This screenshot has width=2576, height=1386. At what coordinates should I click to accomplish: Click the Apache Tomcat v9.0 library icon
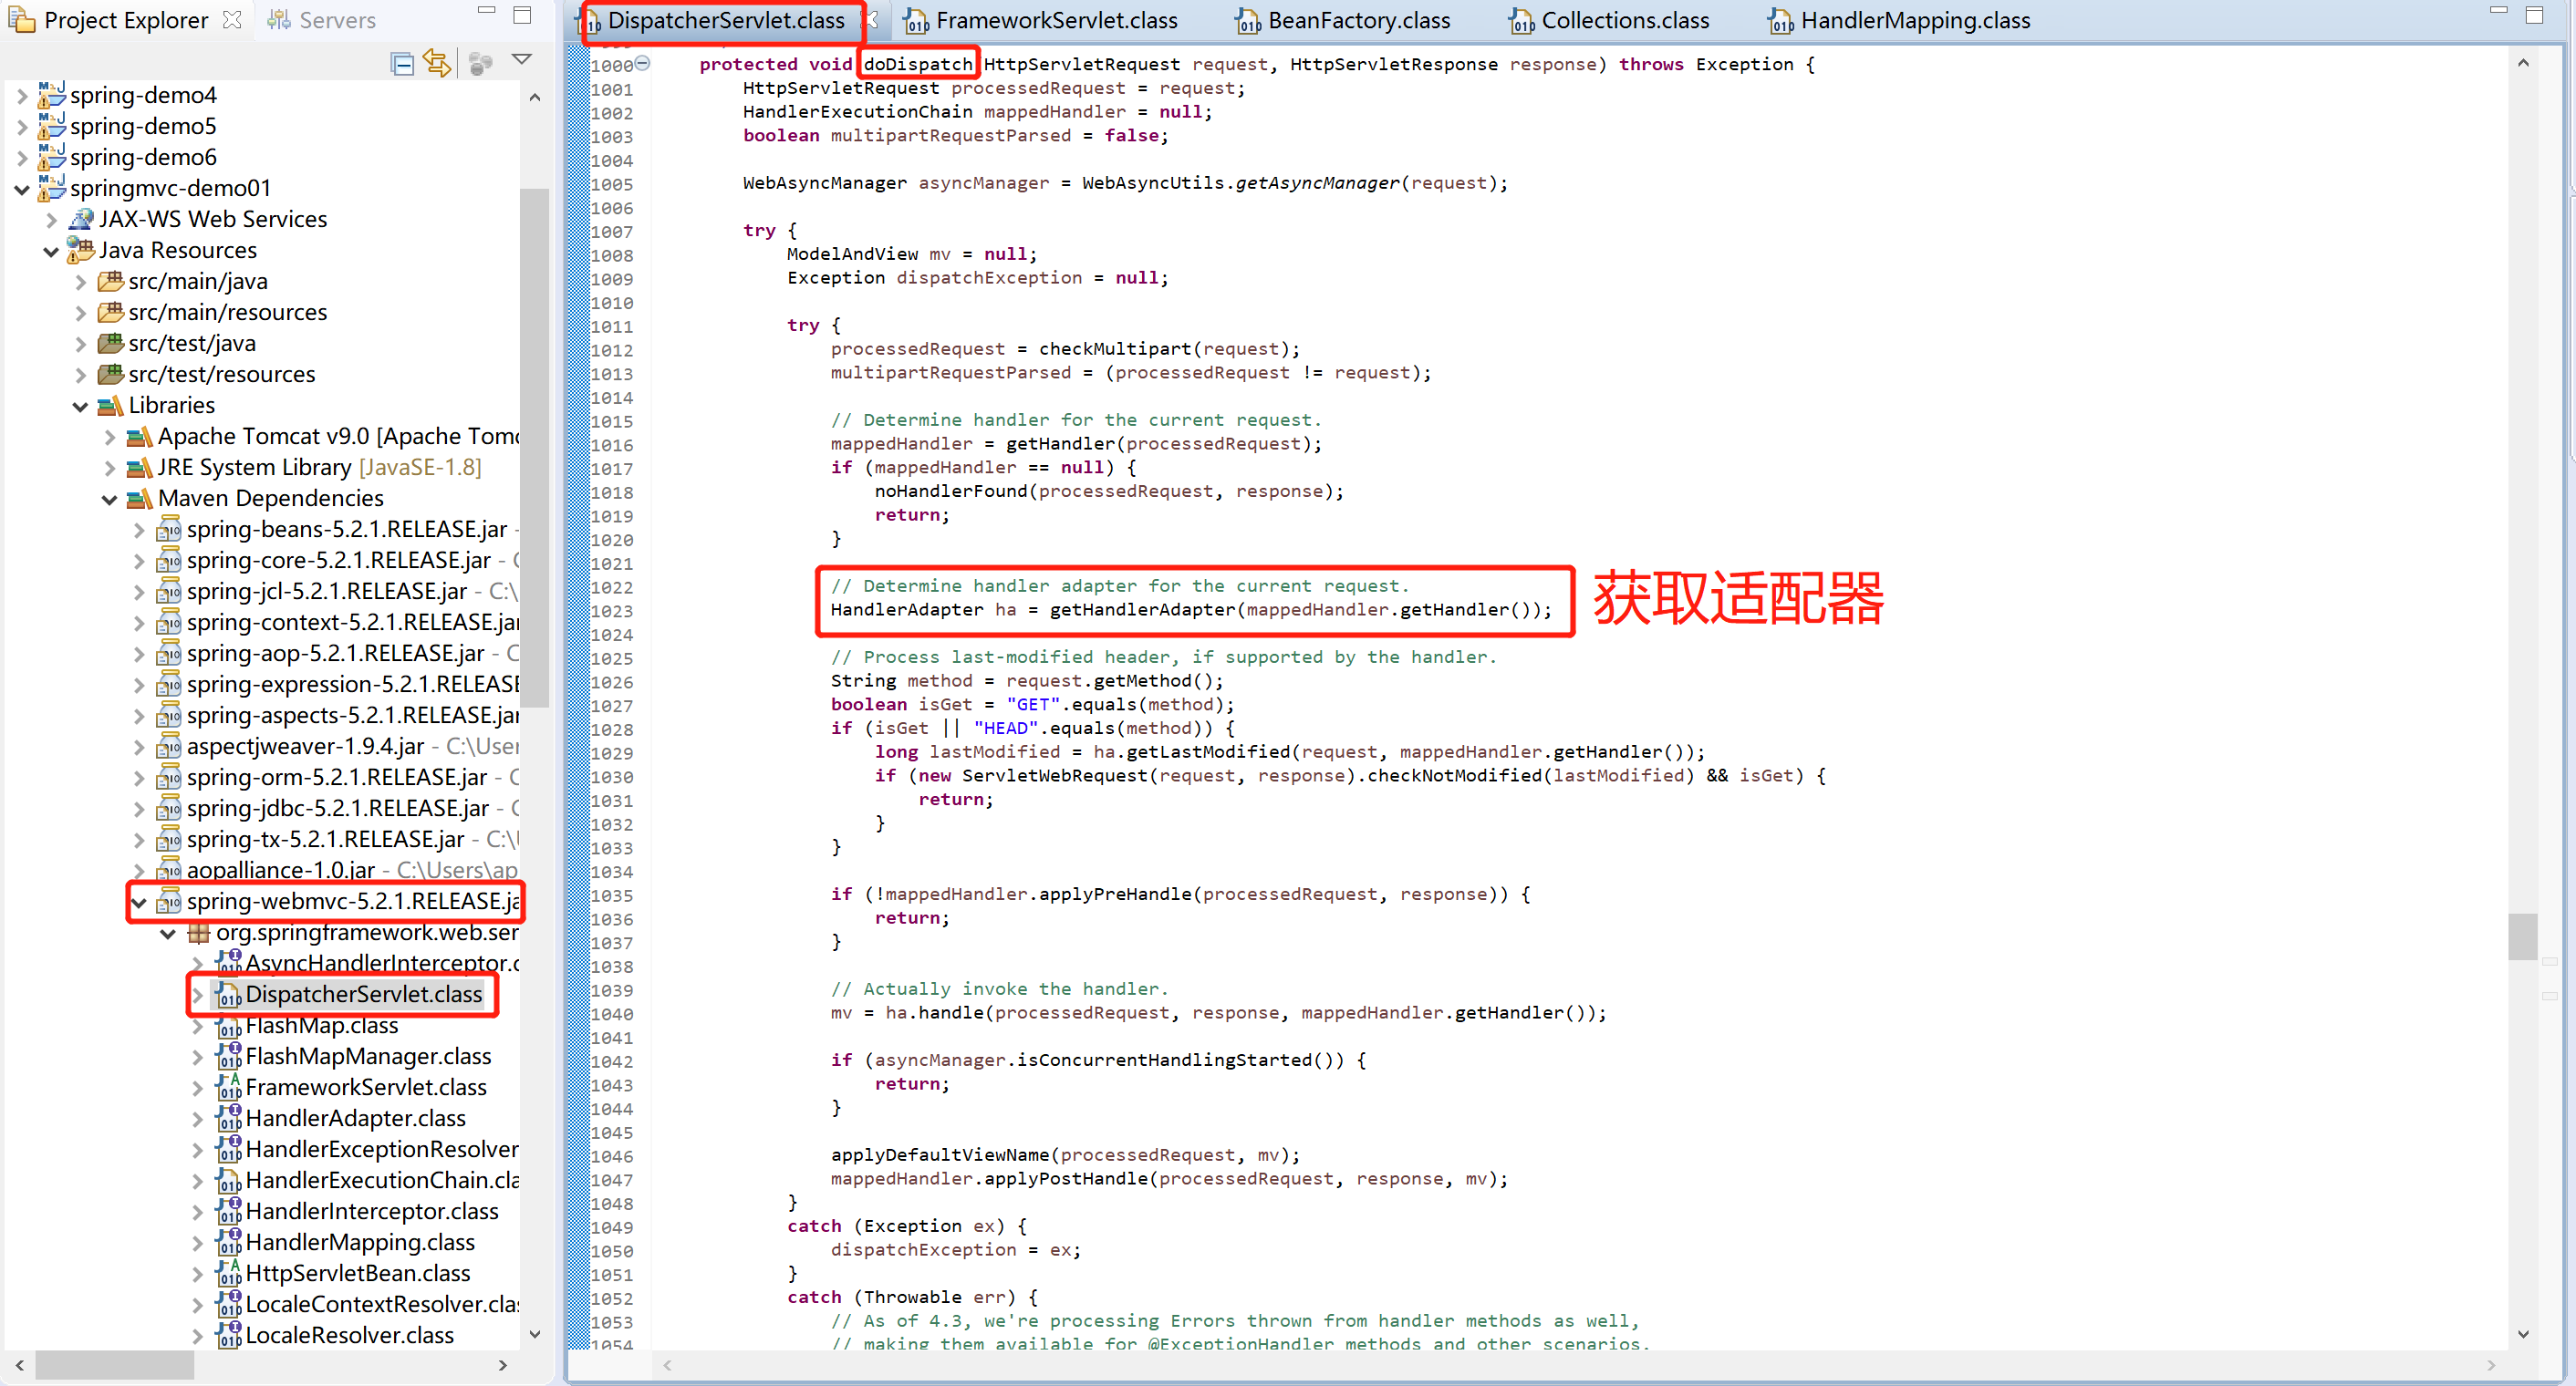point(140,437)
